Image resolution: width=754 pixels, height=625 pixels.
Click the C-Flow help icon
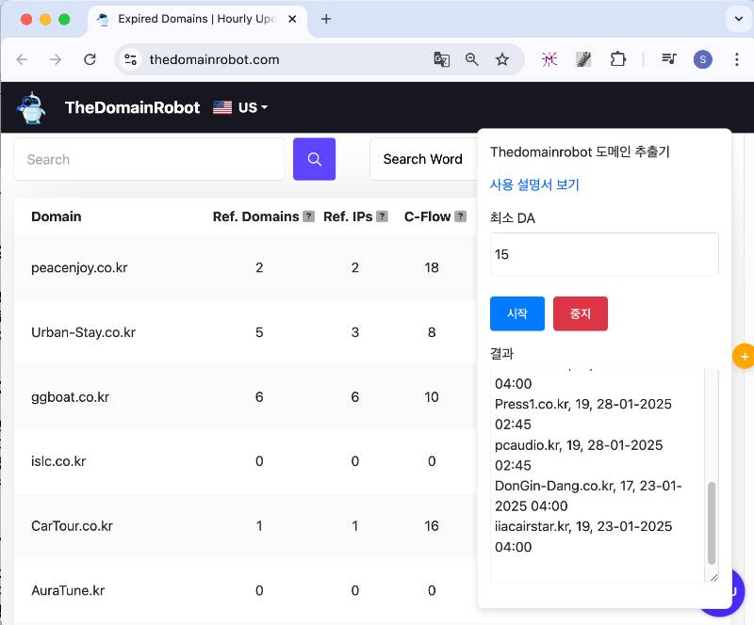point(460,216)
